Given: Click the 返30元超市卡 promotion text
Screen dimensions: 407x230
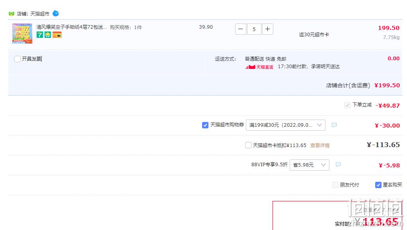Looking at the screenshot, I should [314, 35].
